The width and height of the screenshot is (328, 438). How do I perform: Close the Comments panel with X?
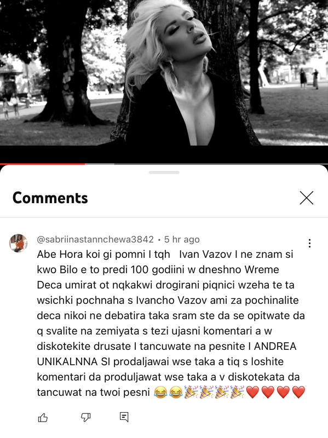tap(307, 198)
